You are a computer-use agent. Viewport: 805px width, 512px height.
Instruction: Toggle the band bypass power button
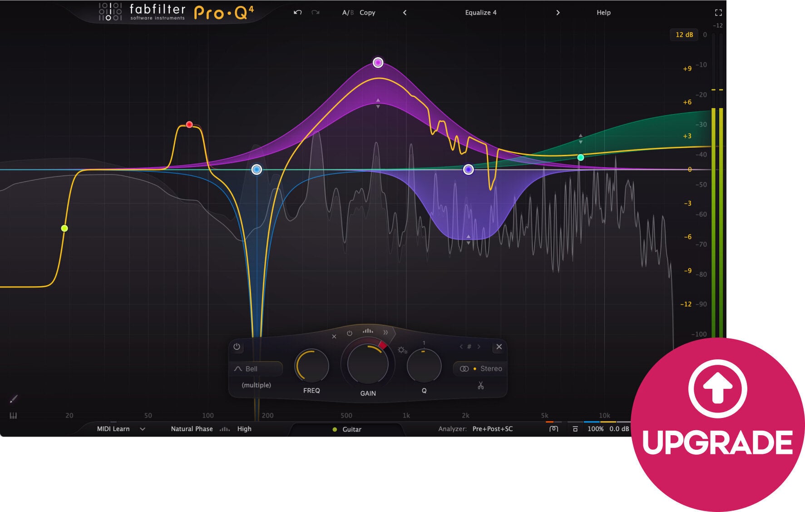(236, 347)
